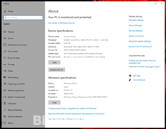Click the Give feedback link
This screenshot has height=129, width=166.
pyautogui.click(x=139, y=80)
